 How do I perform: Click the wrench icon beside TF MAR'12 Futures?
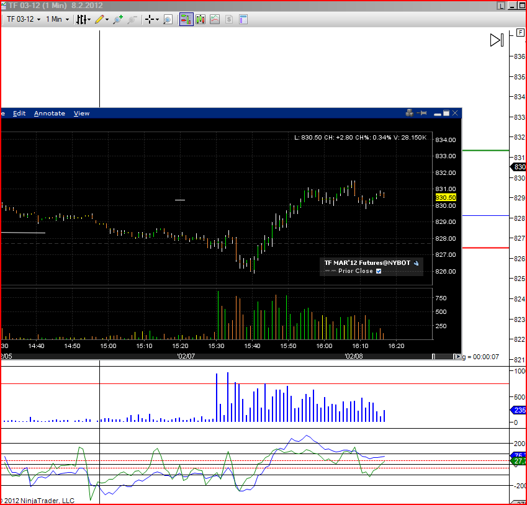pos(417,263)
